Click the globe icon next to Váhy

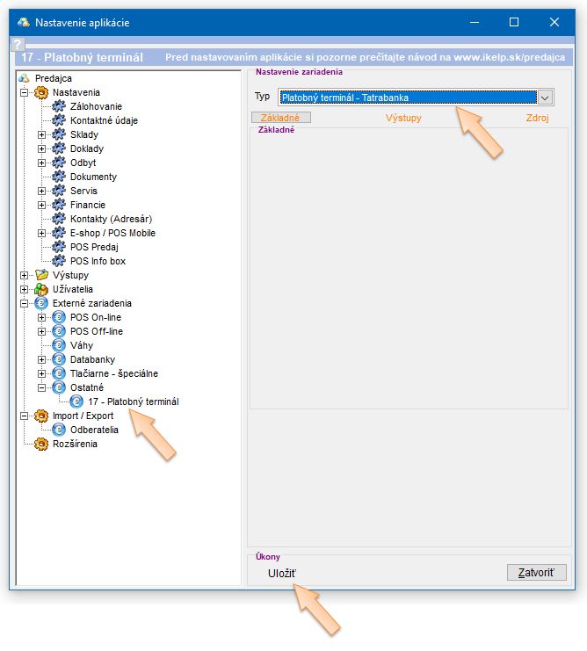pos(59,345)
